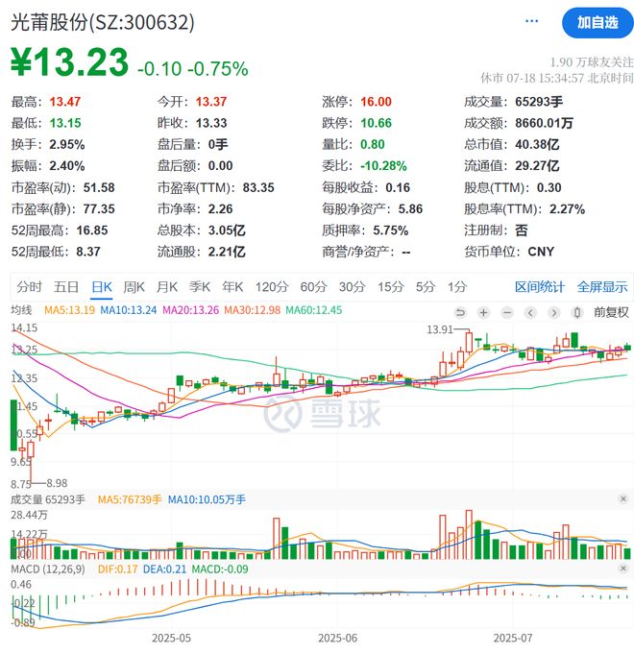
Task: Select the 120分 tab
Action: [272, 287]
